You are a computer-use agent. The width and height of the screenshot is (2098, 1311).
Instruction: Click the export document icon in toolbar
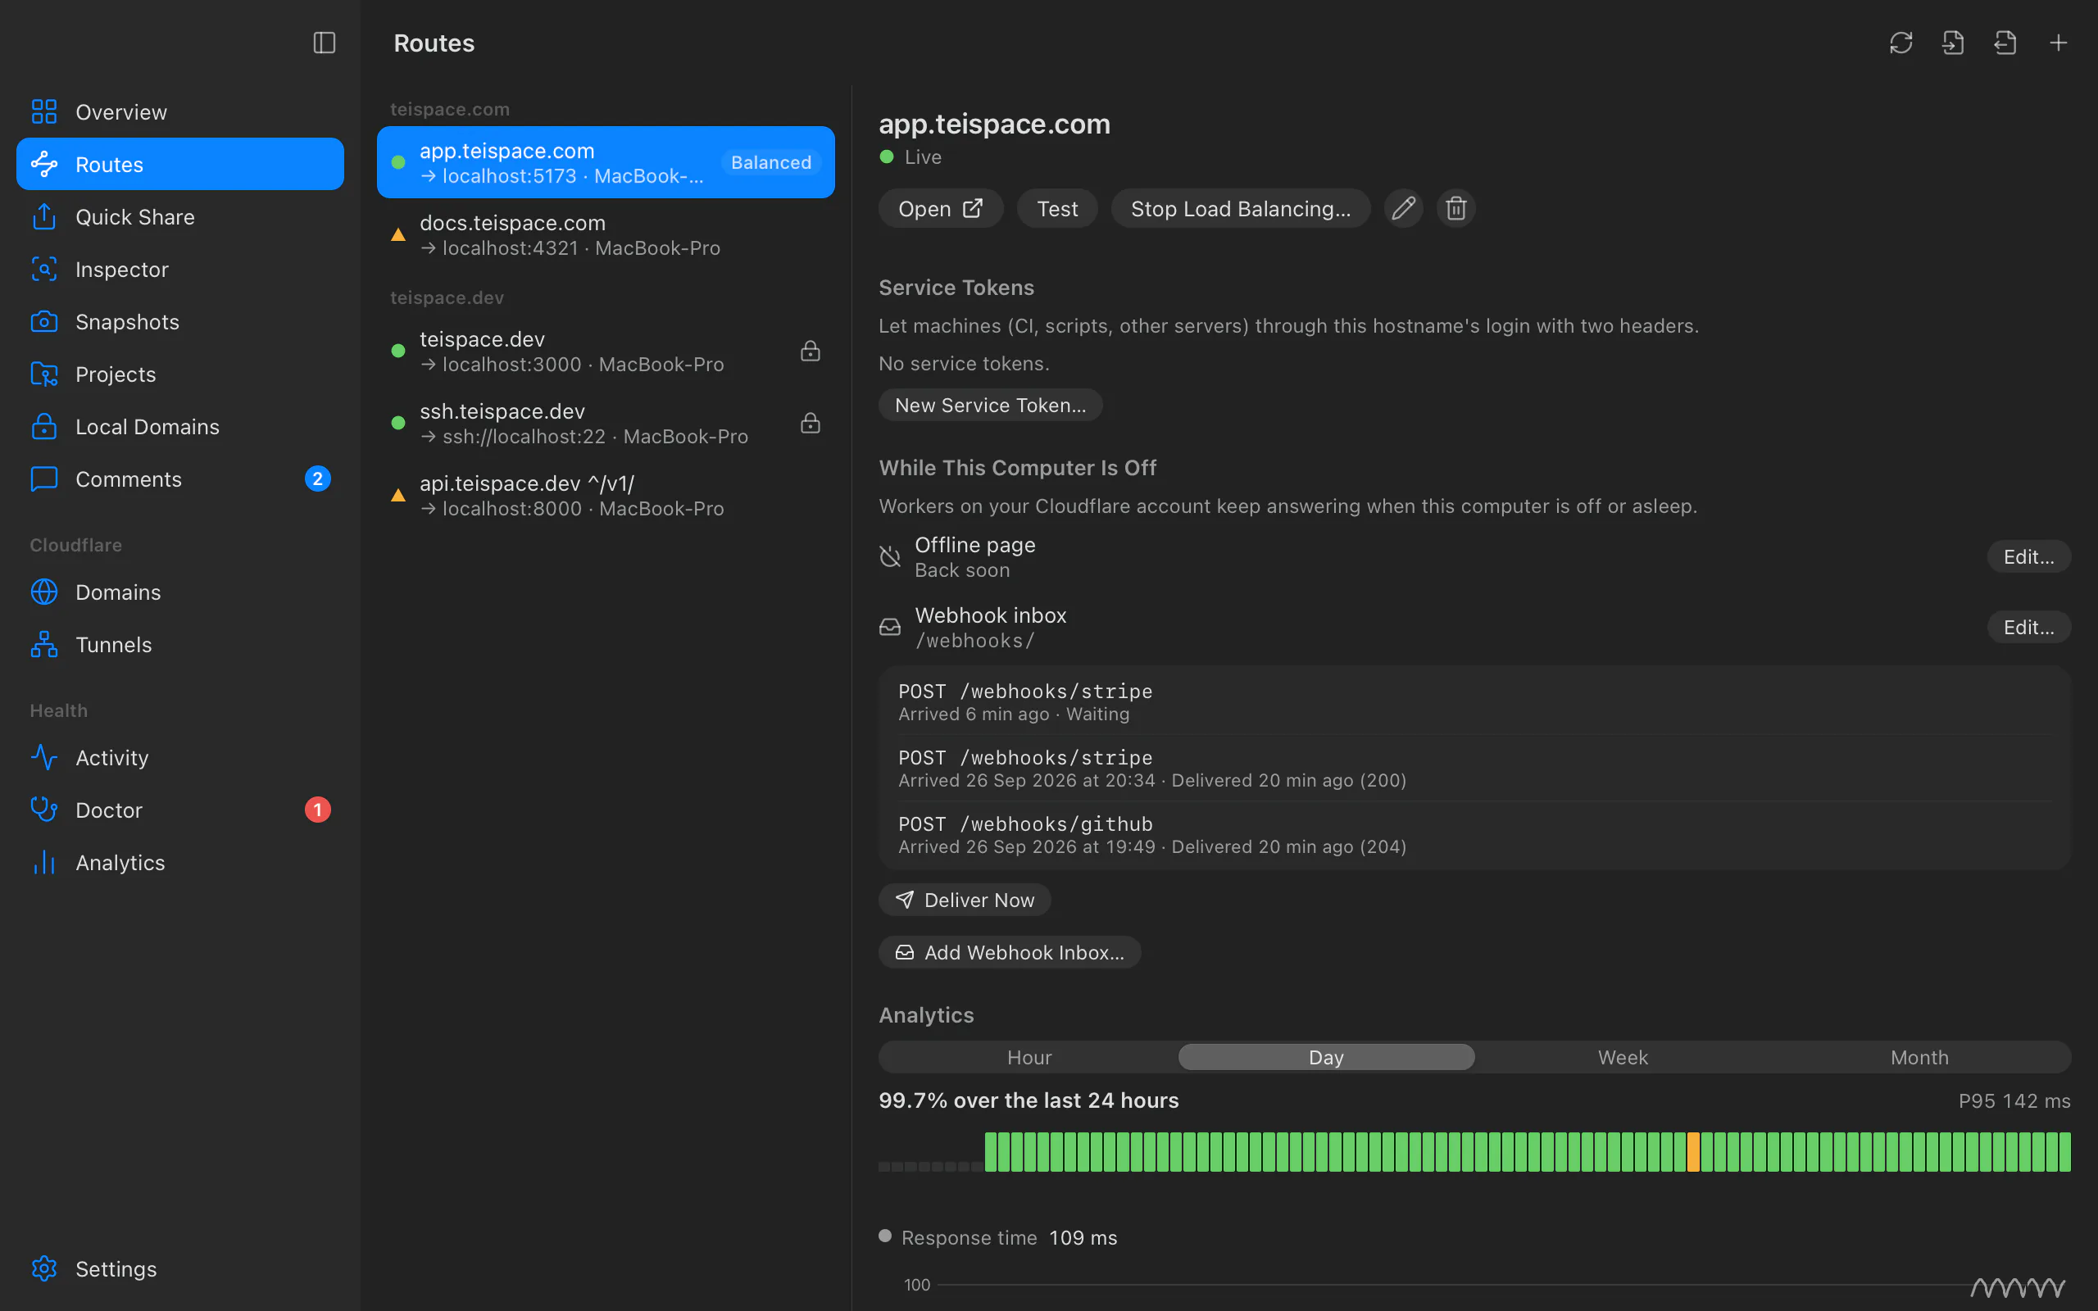(x=2005, y=43)
